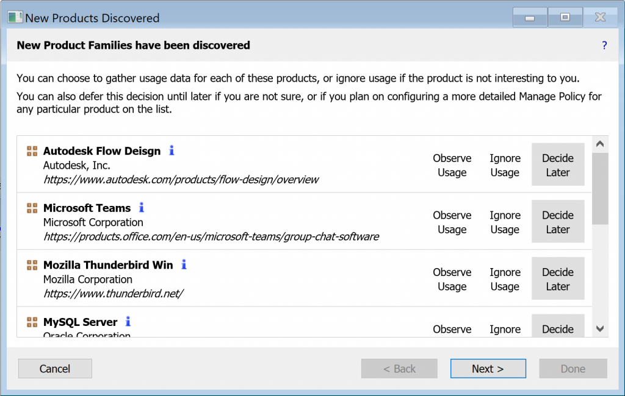Click the disabled Done button

coord(573,369)
